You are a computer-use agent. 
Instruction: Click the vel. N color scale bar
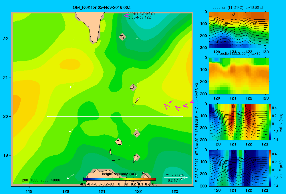[270, 122]
